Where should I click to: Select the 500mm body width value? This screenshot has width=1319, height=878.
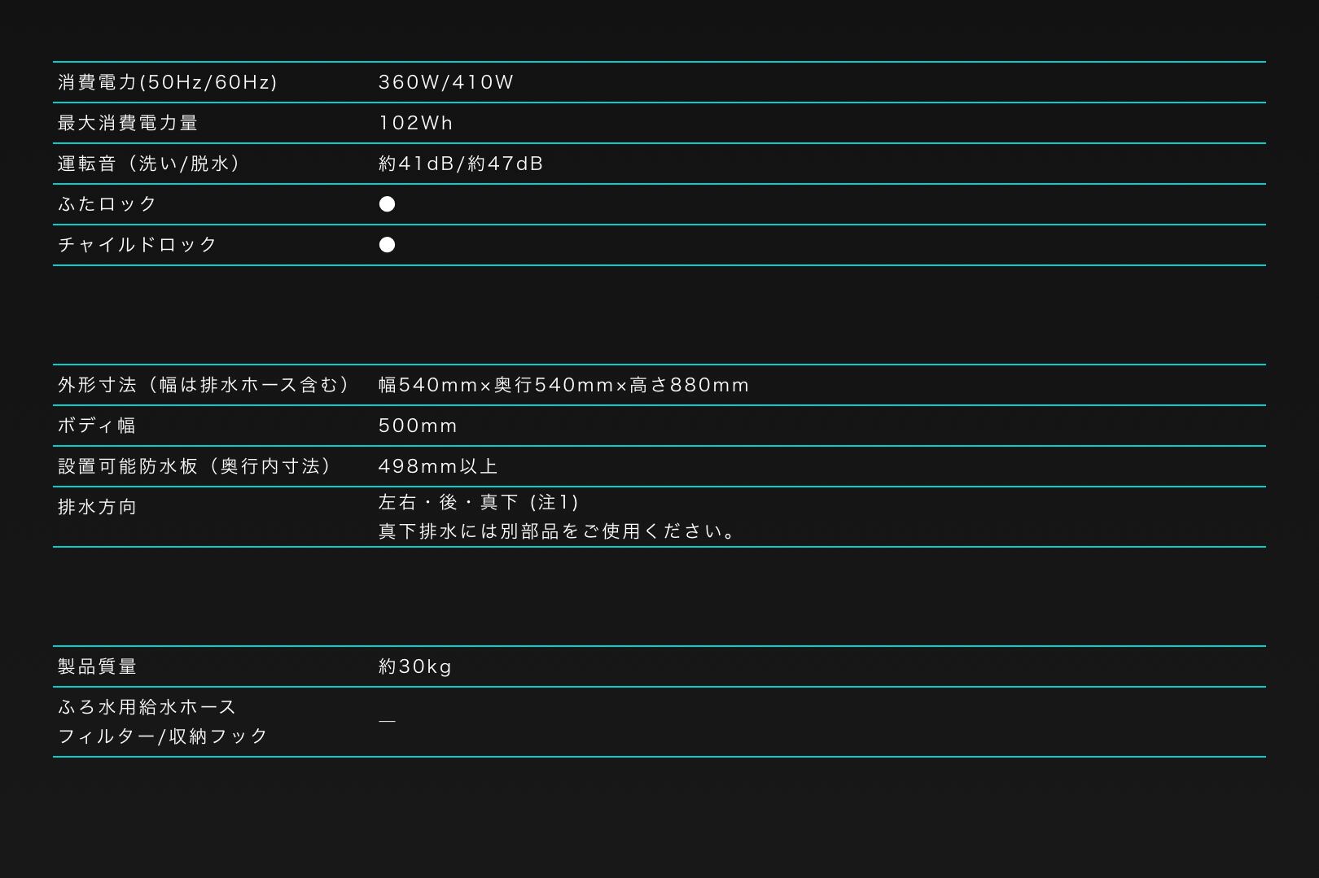tap(418, 426)
